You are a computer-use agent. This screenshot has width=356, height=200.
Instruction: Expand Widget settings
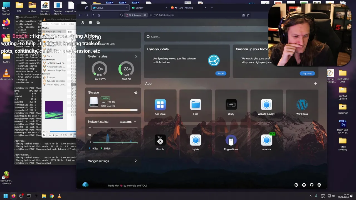[113, 161]
